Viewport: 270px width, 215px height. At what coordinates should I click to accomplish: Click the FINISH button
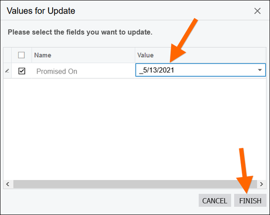pyautogui.click(x=250, y=200)
